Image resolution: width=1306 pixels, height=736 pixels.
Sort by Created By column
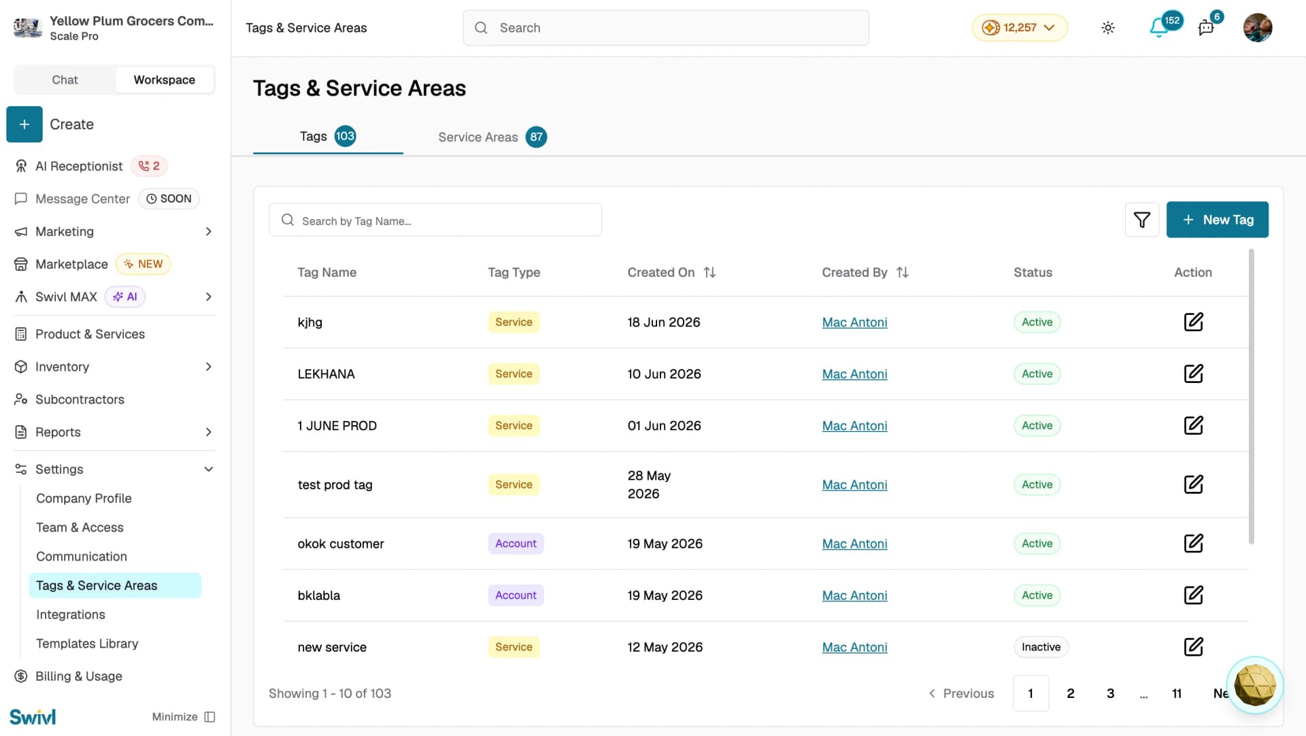(x=903, y=272)
